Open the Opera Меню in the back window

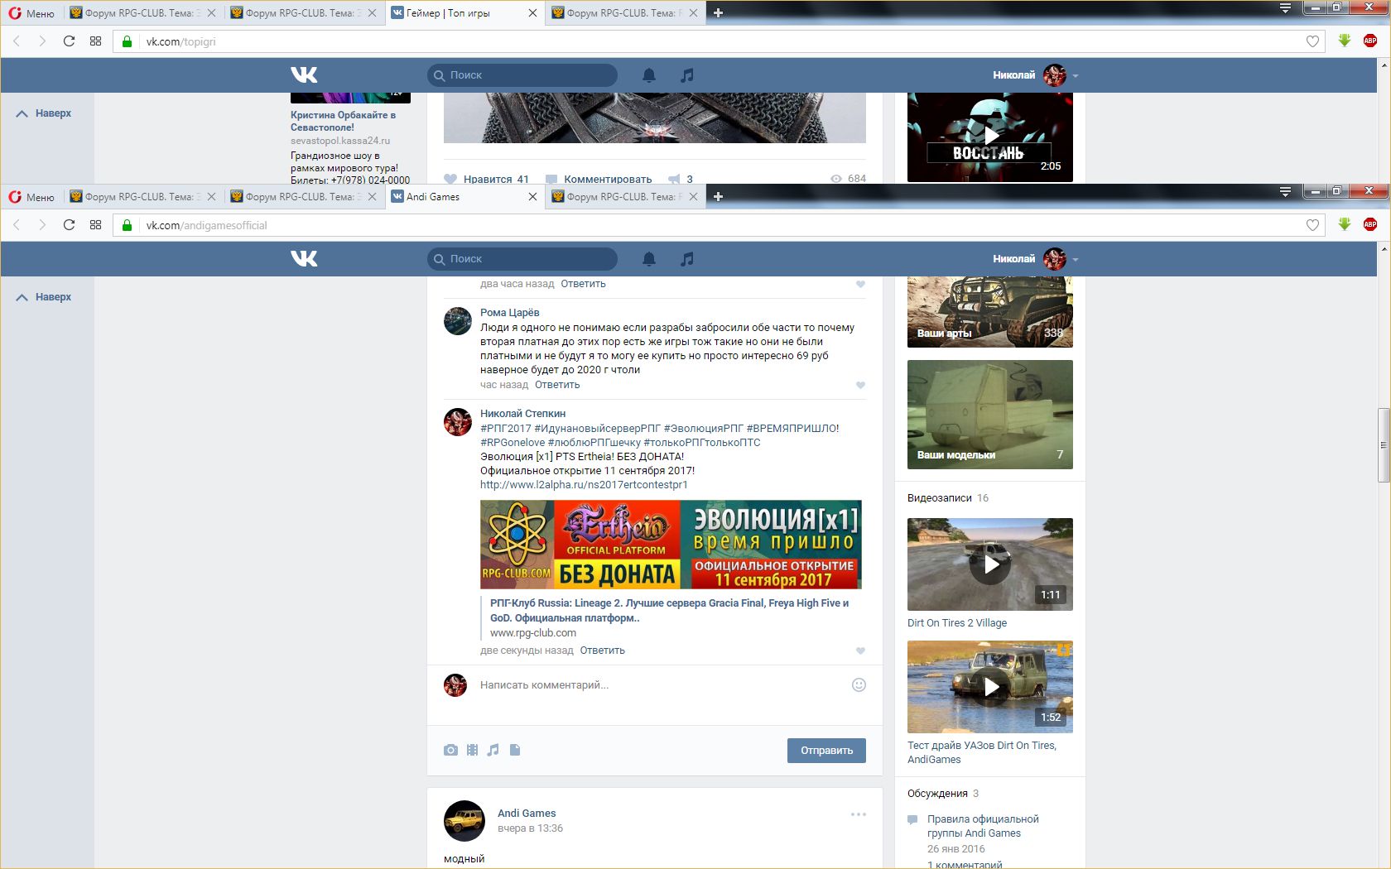pos(31,13)
